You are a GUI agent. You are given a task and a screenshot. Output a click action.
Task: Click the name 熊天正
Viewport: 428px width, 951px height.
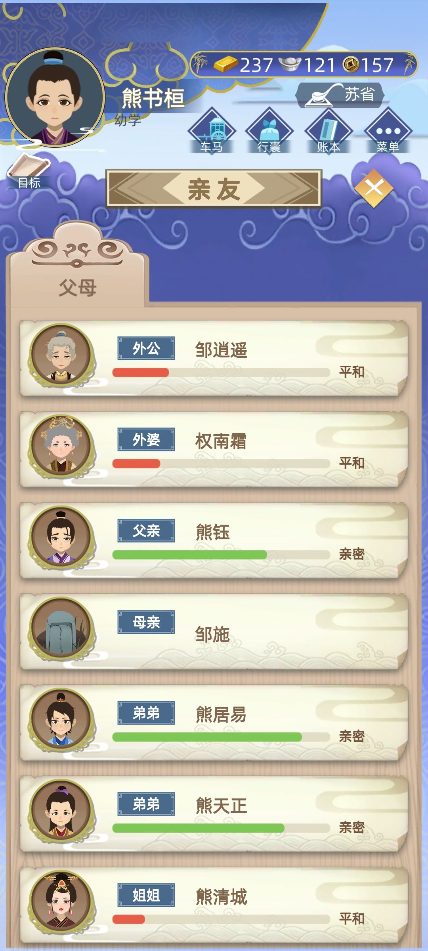pos(221,806)
